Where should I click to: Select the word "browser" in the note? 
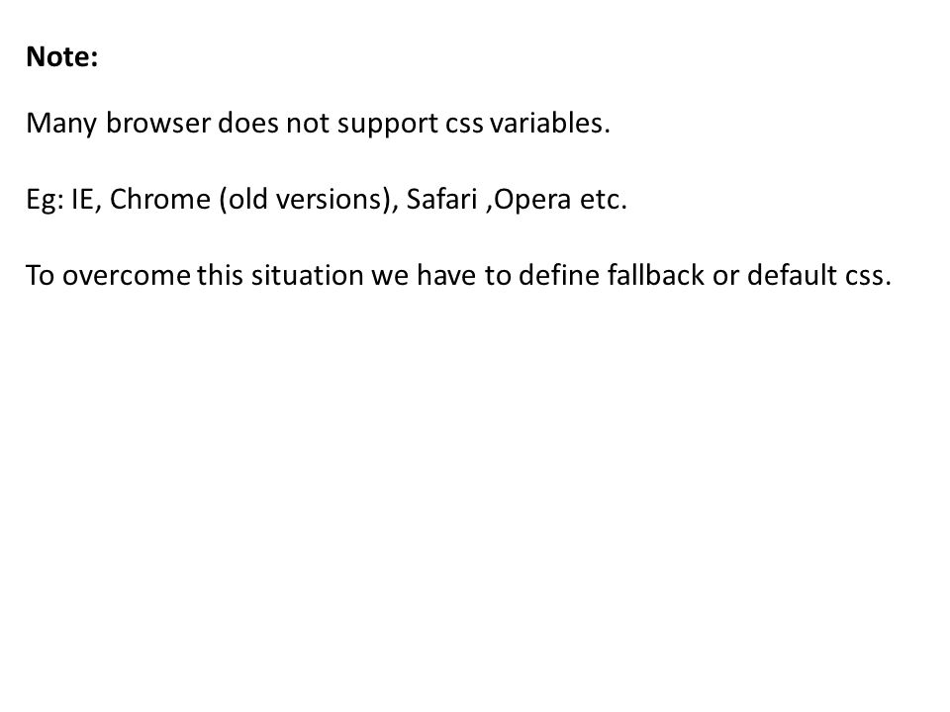click(158, 123)
